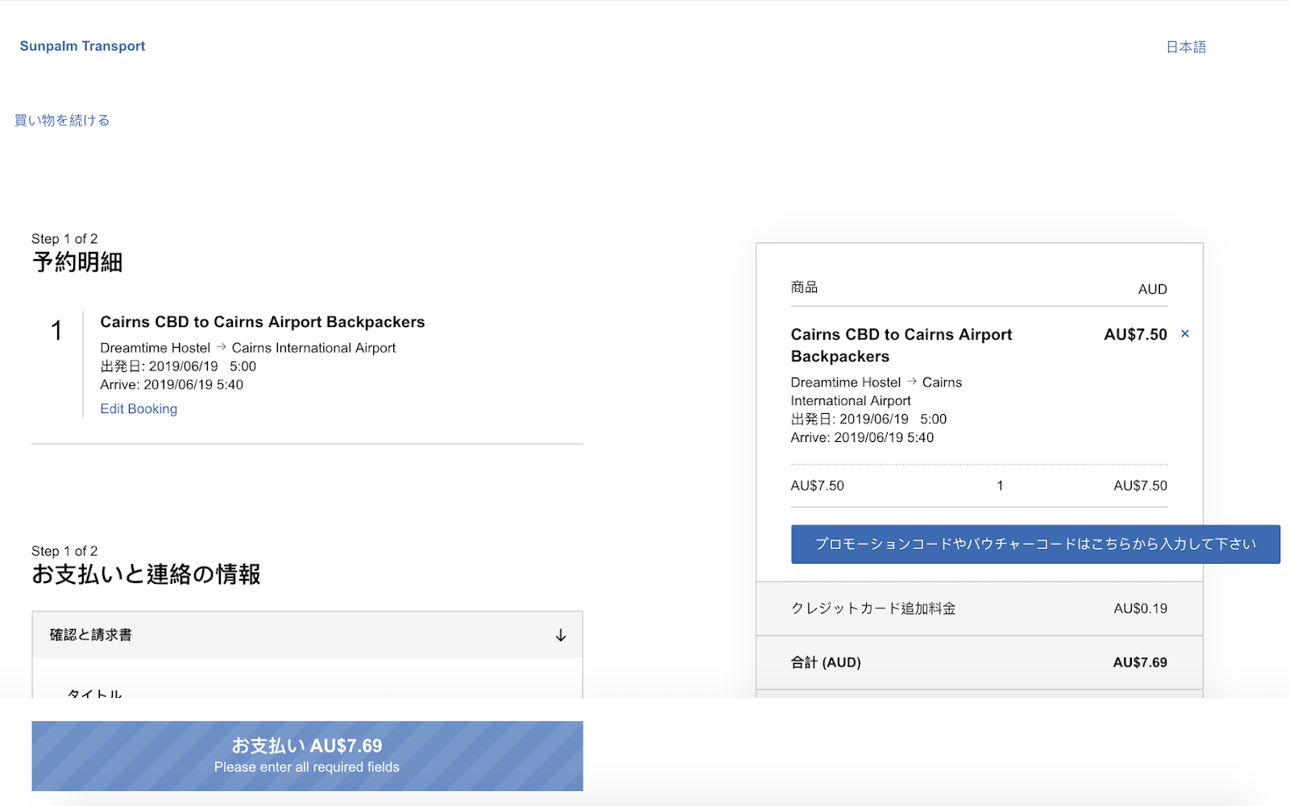The image size is (1289, 806).
Task: Click the 商品 column header
Action: [804, 287]
